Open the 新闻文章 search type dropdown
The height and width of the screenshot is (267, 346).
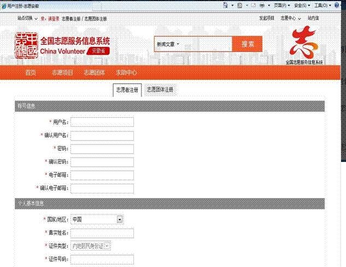(x=168, y=44)
